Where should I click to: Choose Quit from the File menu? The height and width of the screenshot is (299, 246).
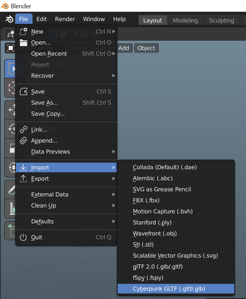click(x=66, y=237)
